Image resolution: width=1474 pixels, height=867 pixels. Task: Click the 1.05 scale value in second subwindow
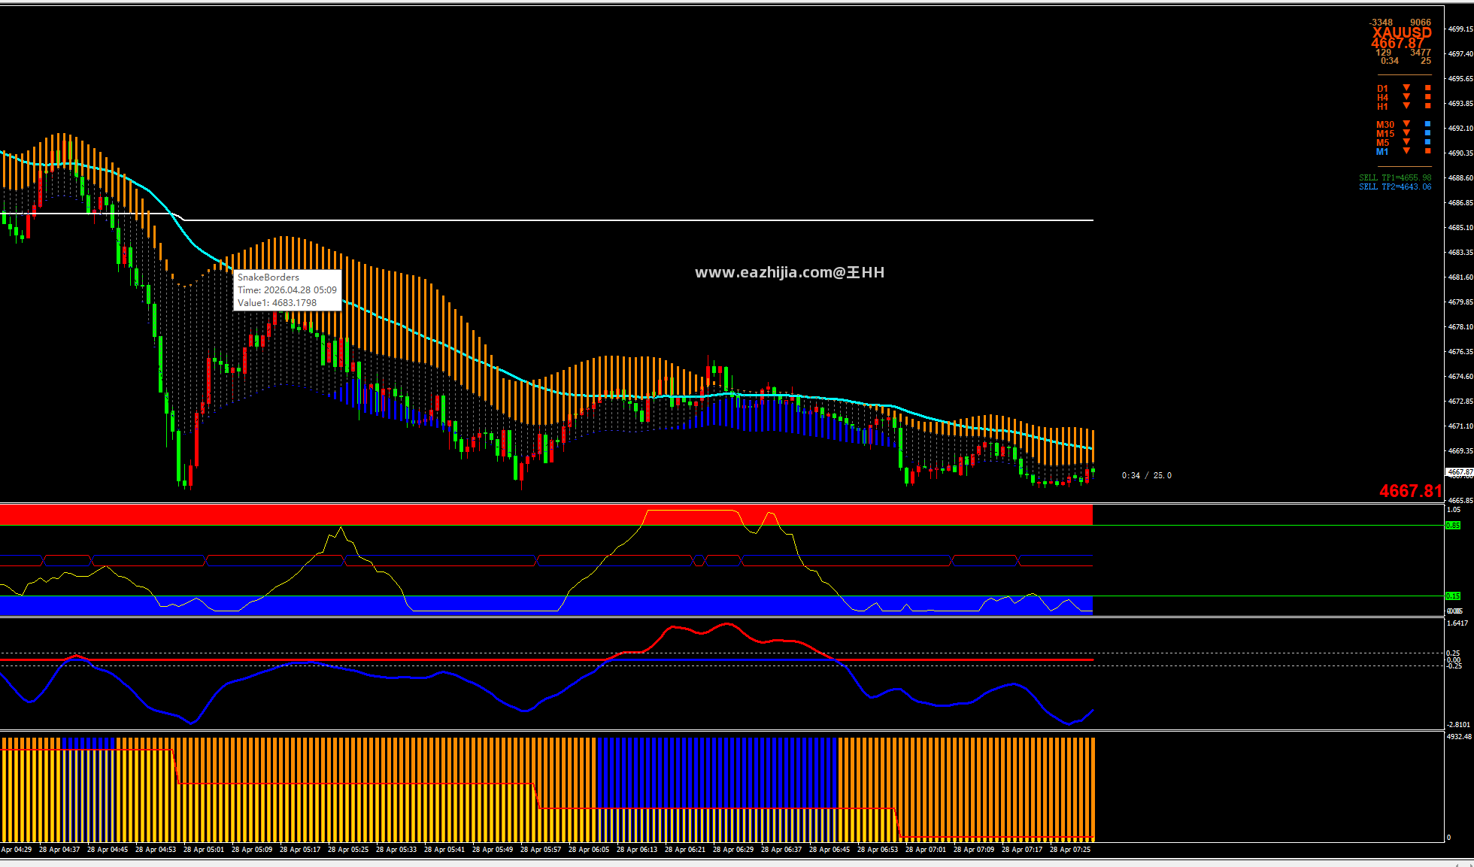coord(1454,510)
